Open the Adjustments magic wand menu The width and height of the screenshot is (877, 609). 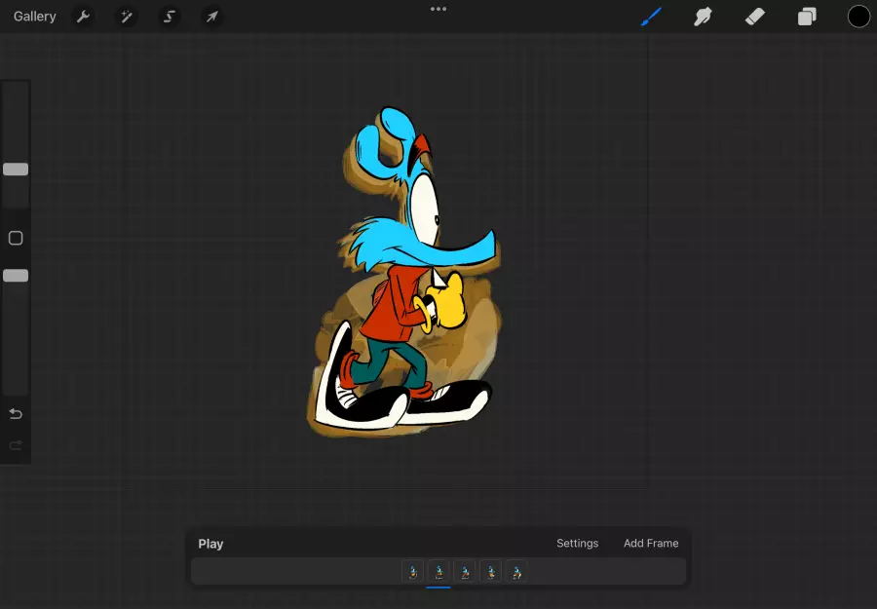[127, 17]
